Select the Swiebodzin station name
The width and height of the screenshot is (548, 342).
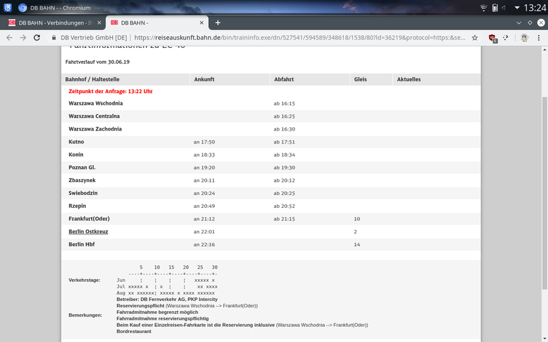click(83, 194)
